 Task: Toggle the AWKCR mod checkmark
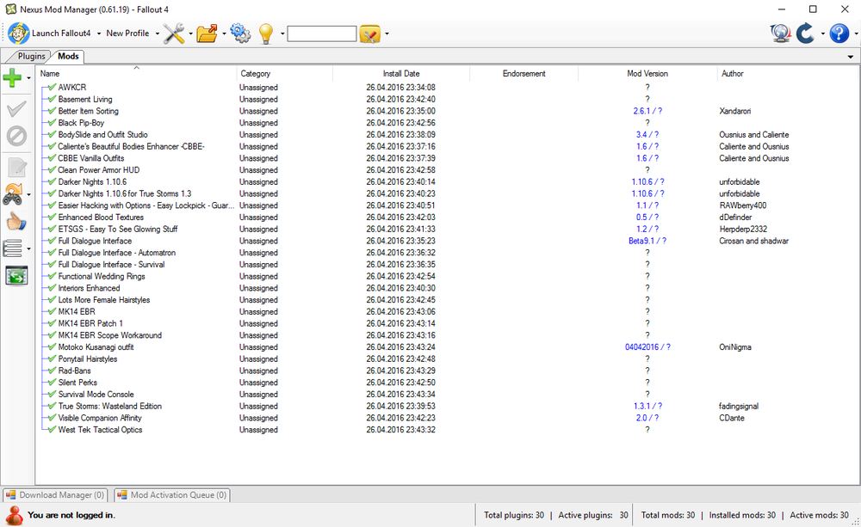pyautogui.click(x=53, y=87)
